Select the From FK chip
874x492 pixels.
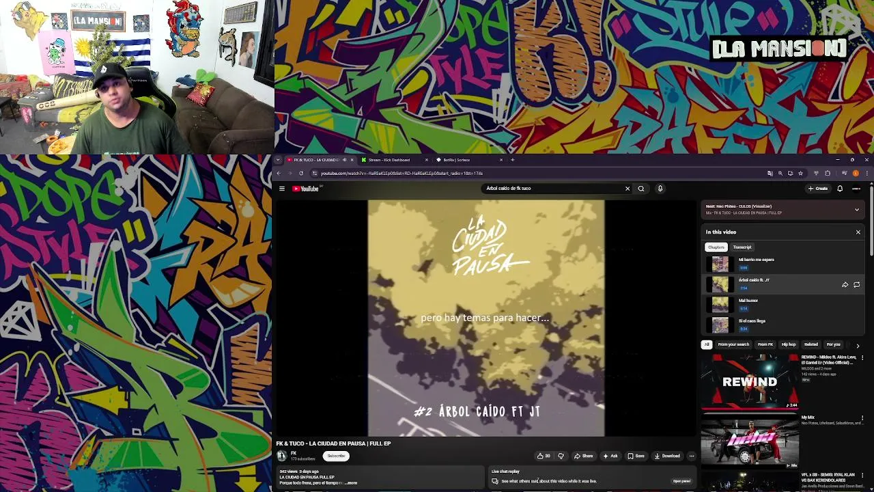[765, 344]
